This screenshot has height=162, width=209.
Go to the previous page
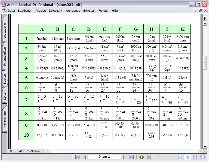tap(85, 157)
